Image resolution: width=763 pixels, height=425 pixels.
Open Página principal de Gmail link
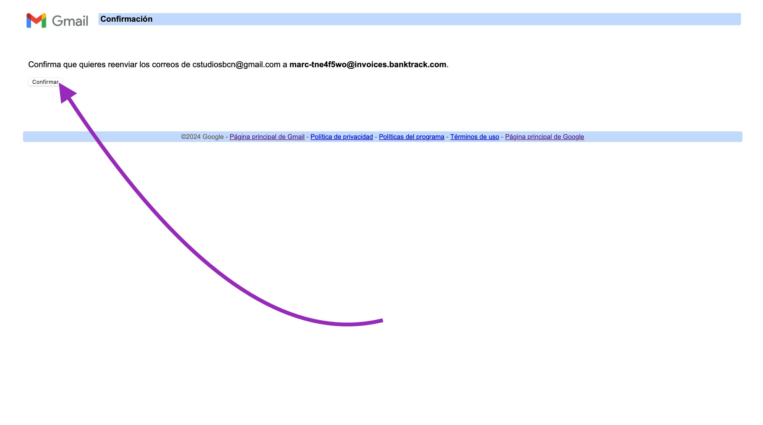(x=267, y=137)
